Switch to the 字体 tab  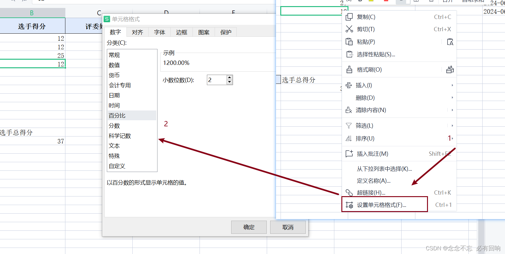pyautogui.click(x=160, y=32)
